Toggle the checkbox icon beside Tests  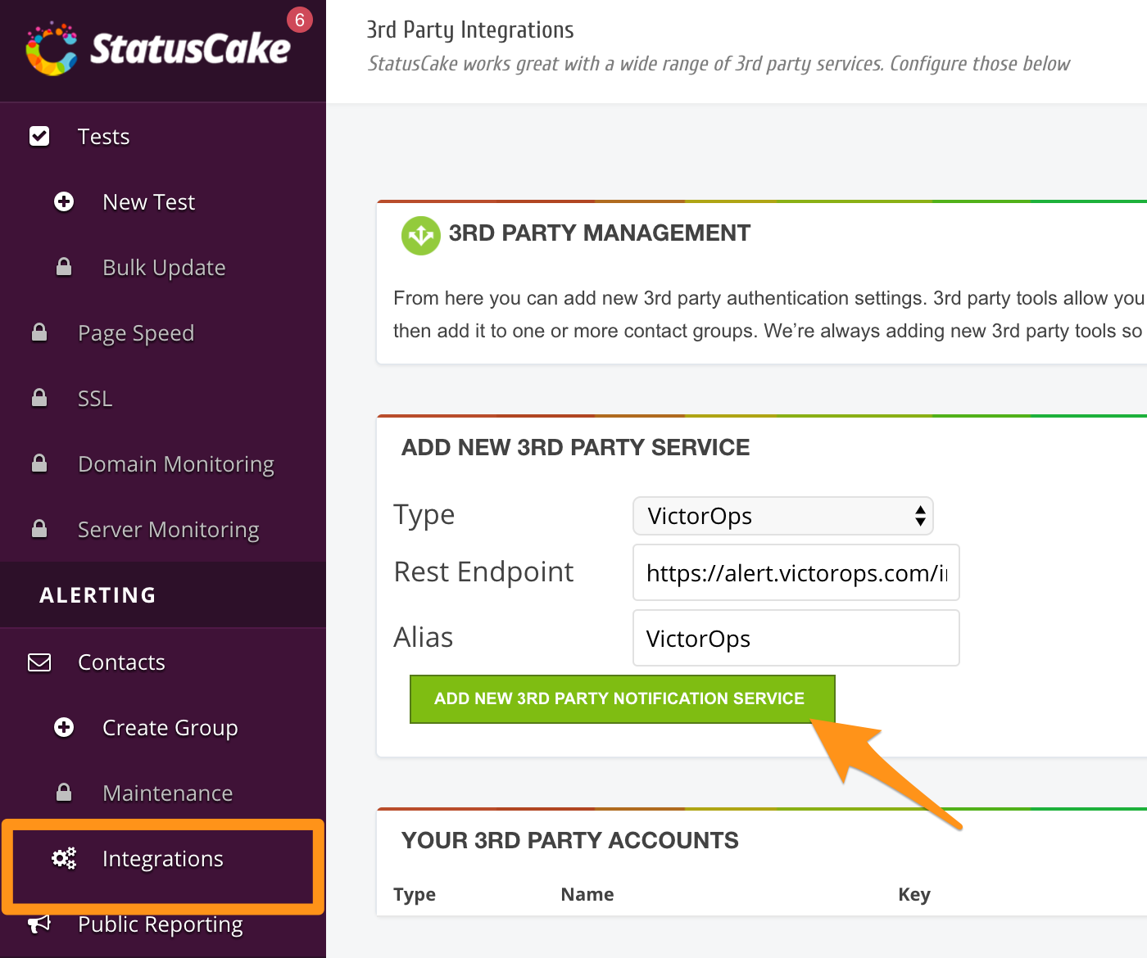pos(39,136)
